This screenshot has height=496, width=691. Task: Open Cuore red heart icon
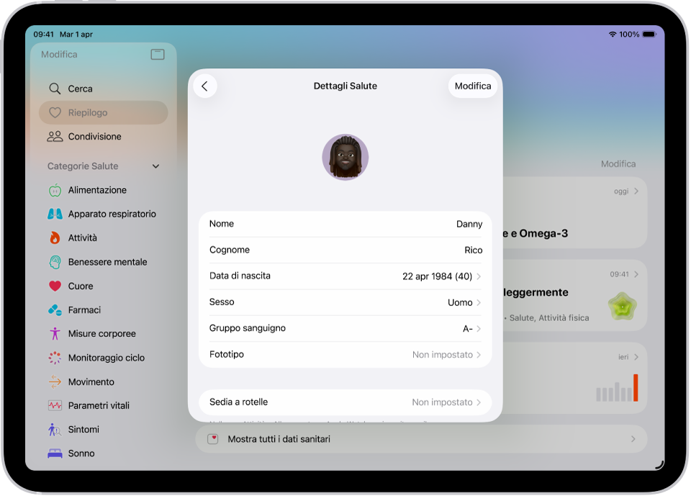click(x=55, y=286)
